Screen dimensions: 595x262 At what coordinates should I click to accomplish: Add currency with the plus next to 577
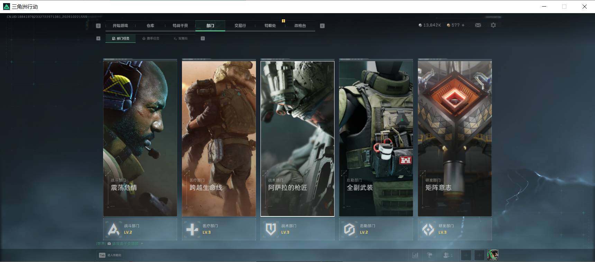(x=463, y=25)
